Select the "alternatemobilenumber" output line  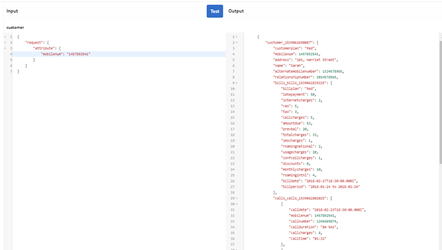coord(308,71)
